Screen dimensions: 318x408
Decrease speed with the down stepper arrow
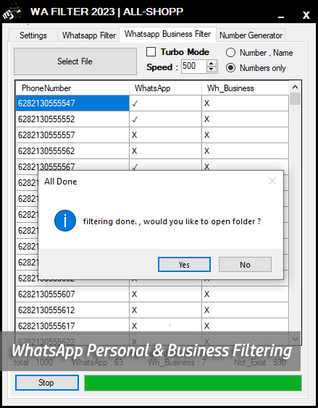(212, 69)
